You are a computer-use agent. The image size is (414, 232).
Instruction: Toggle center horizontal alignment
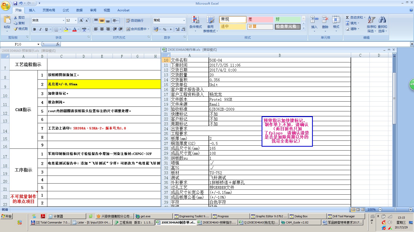tap(102, 29)
